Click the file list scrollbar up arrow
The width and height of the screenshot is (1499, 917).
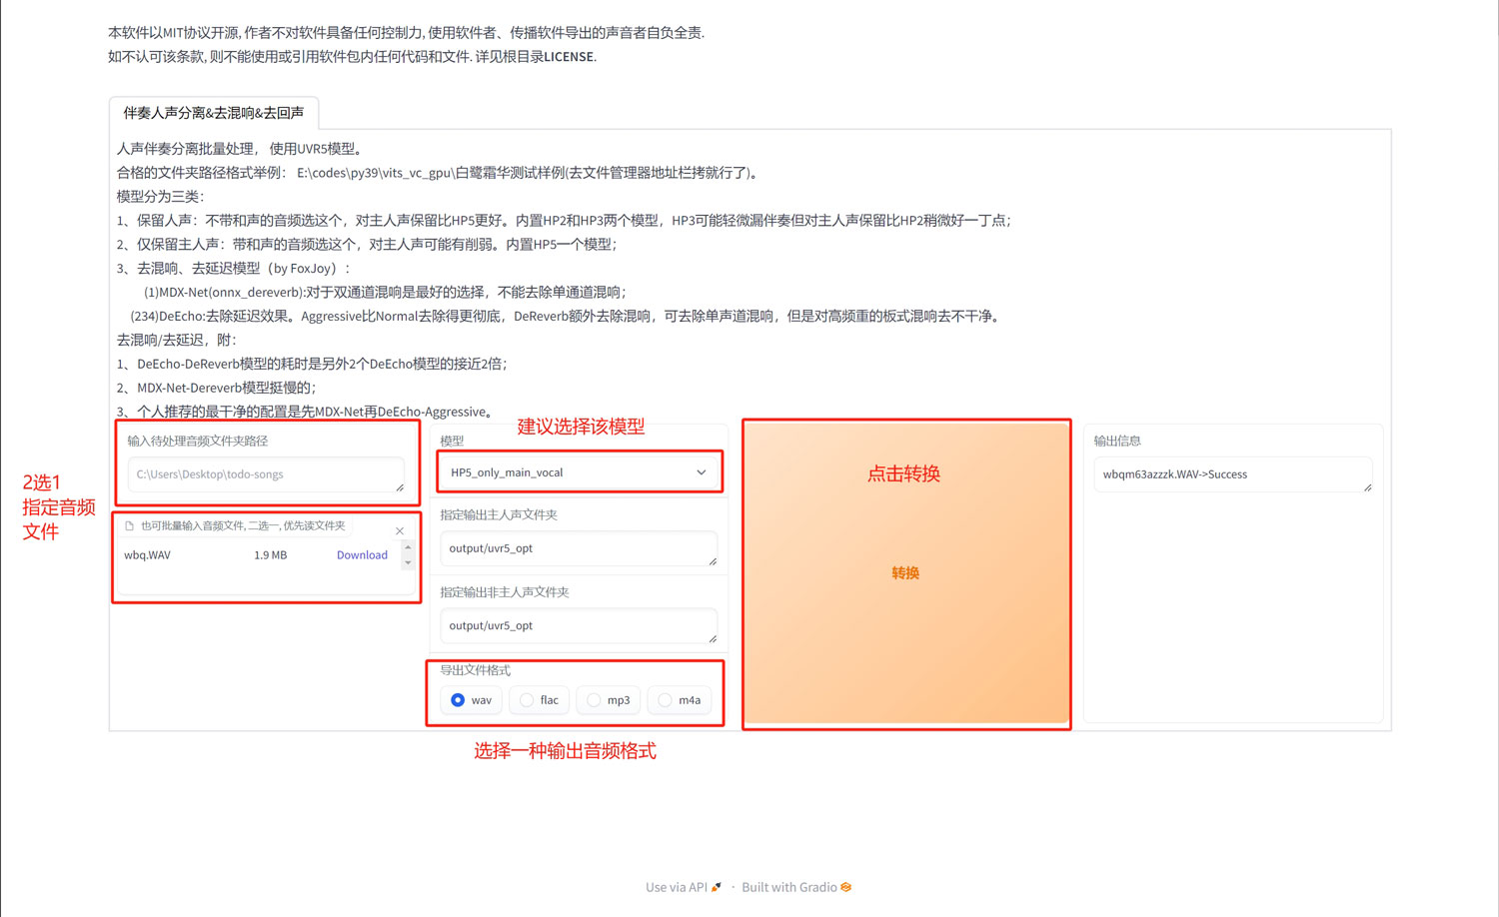[x=408, y=547]
